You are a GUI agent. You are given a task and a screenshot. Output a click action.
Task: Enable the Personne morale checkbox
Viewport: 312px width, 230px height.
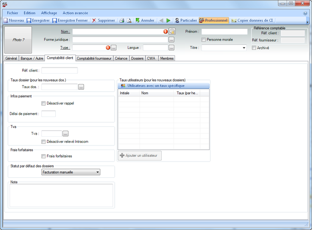tap(204, 40)
